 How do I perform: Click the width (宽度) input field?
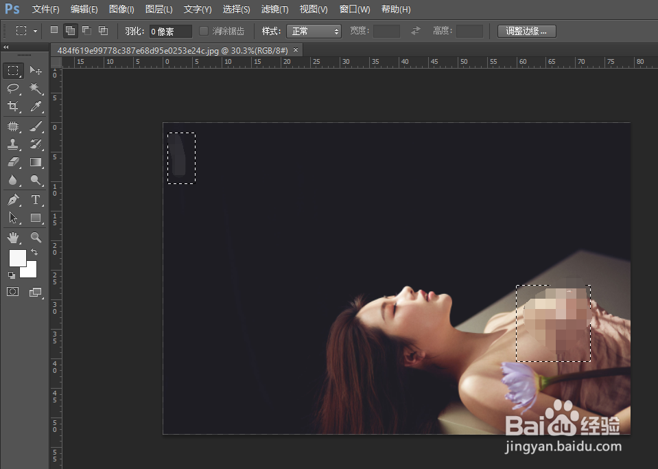386,31
